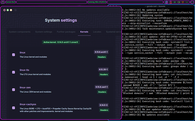This screenshot has height=121, width=195.
Task: Click 'Last update: 2025-03-29' line in Konsole
Action: [157, 37]
